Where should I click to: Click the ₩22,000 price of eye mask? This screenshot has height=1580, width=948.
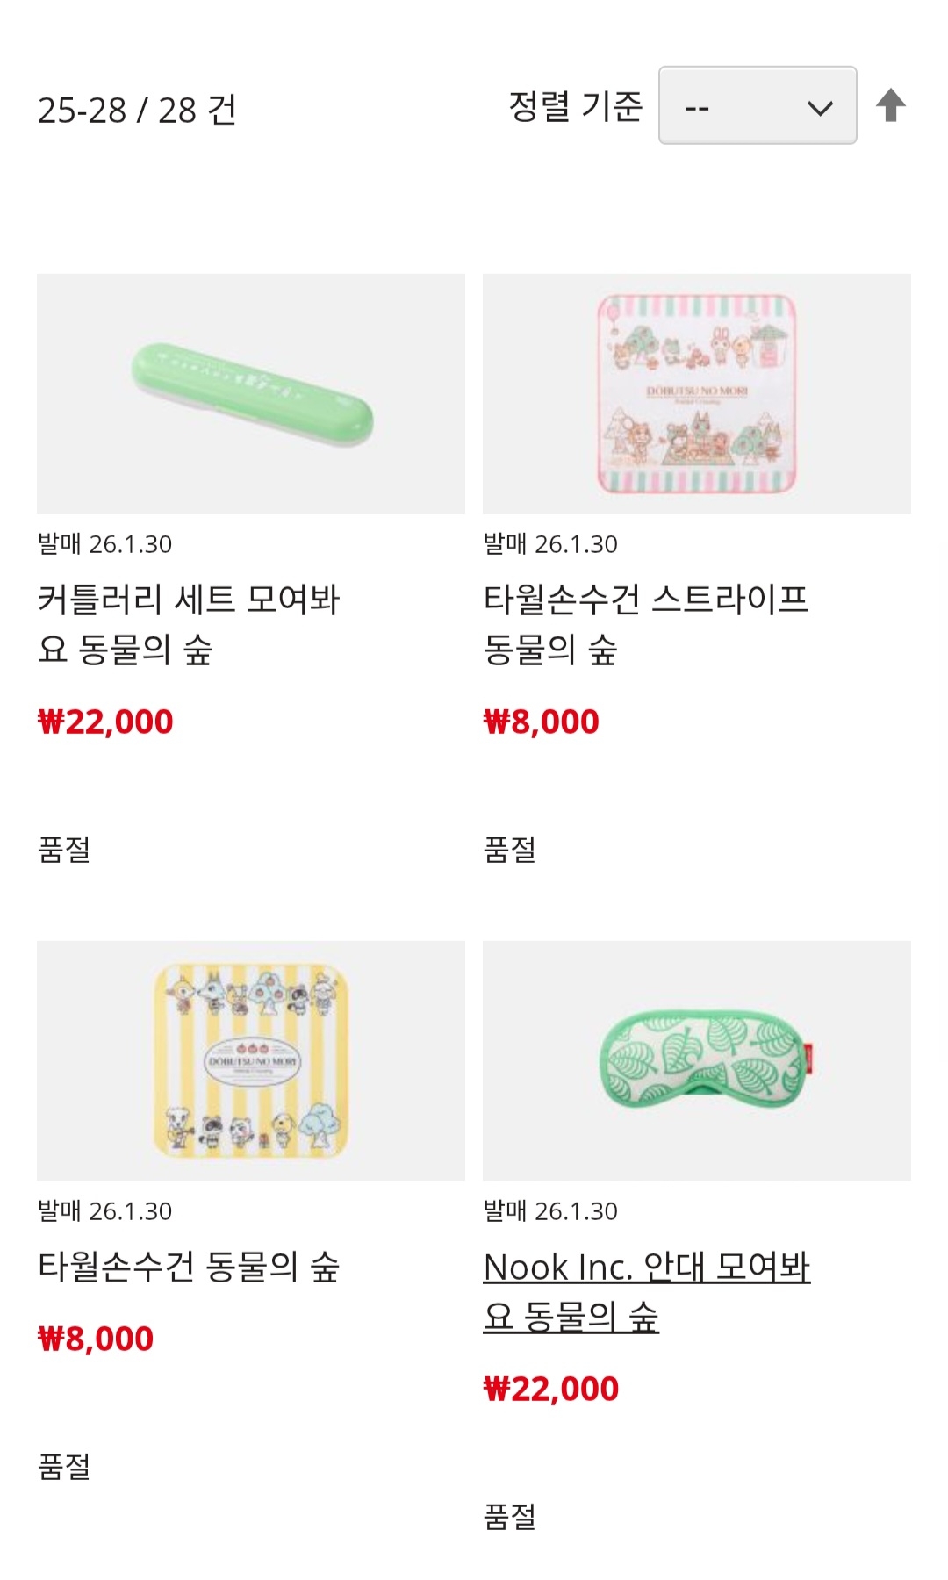click(x=551, y=1389)
